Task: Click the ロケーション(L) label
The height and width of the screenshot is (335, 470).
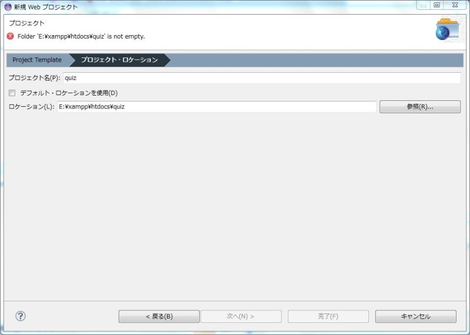Action: tap(32, 107)
